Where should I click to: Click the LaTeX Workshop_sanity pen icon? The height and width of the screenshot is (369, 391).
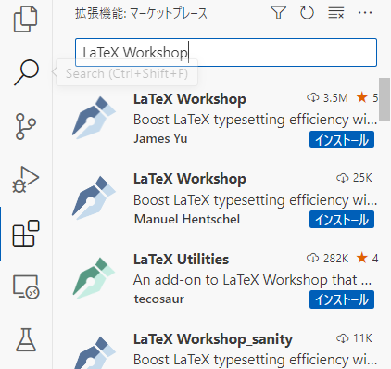coord(94,353)
